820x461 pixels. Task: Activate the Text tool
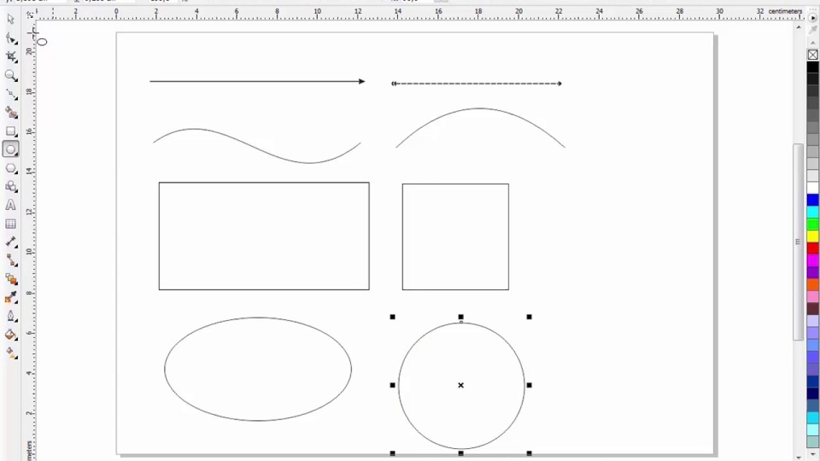[x=10, y=206]
